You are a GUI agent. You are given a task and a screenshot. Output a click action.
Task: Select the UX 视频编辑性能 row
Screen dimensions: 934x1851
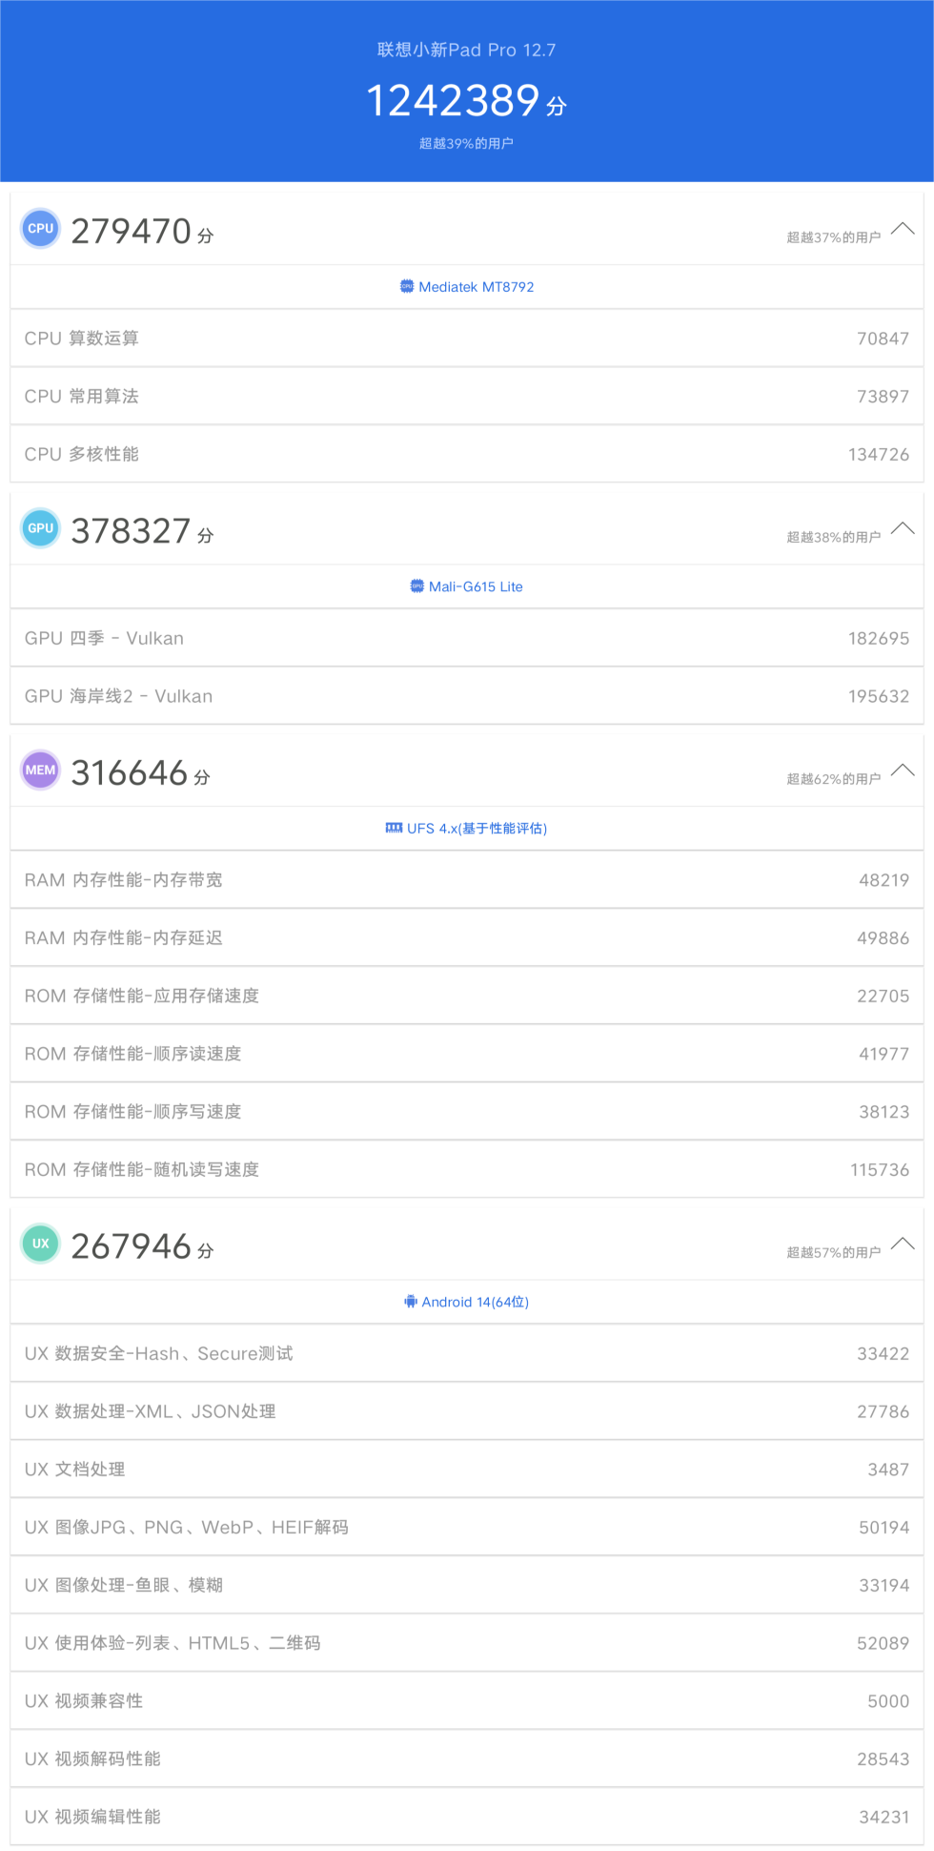tap(467, 1817)
